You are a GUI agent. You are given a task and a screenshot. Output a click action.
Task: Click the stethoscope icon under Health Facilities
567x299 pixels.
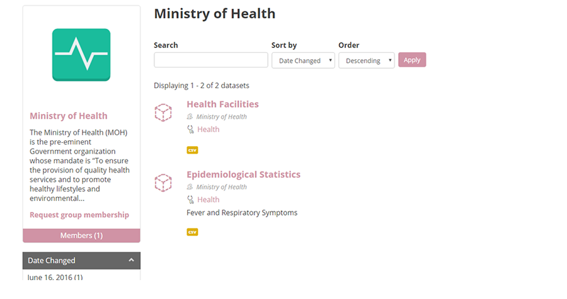tap(190, 129)
